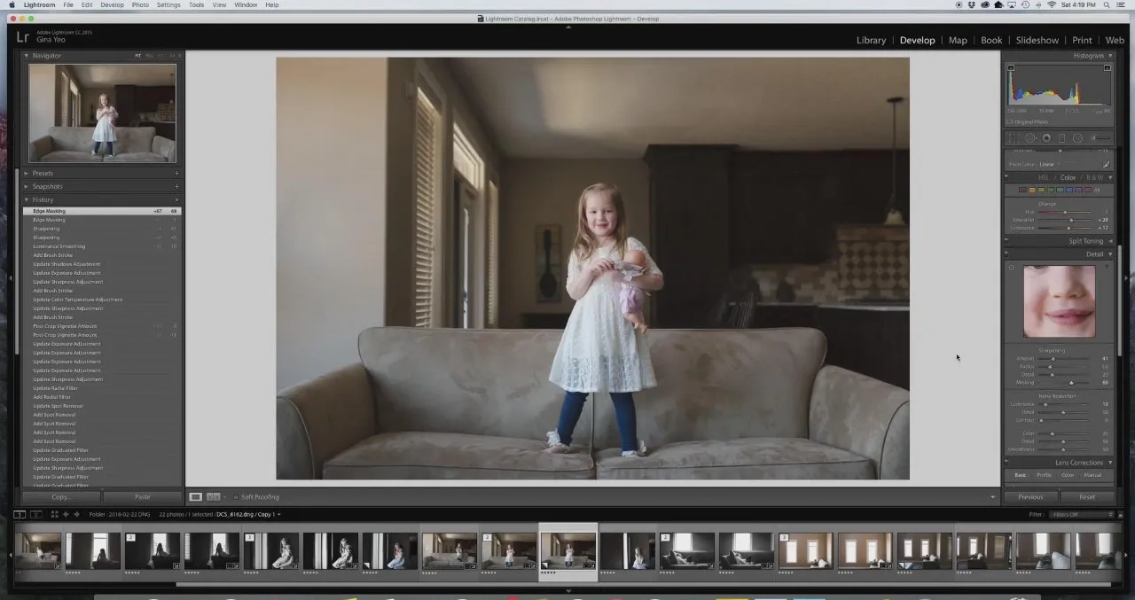The width and height of the screenshot is (1135, 600).
Task: Expand the Snapshots panel
Action: (102, 187)
